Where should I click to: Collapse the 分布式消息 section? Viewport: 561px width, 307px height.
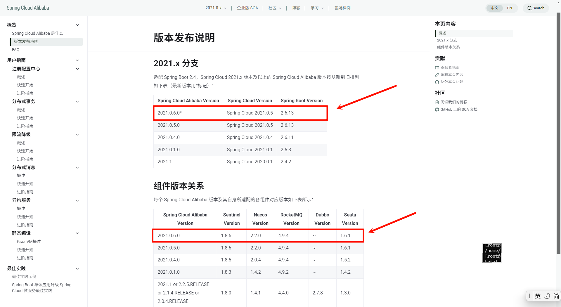(77, 168)
